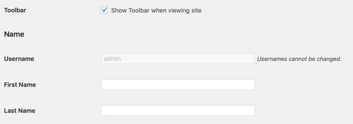The height and width of the screenshot is (124, 353).
Task: Focus the Last Name text field
Action: (x=178, y=110)
